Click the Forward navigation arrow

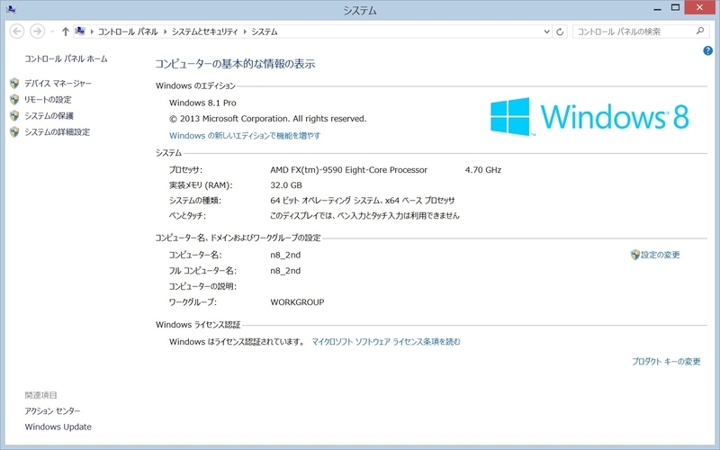pyautogui.click(x=37, y=31)
